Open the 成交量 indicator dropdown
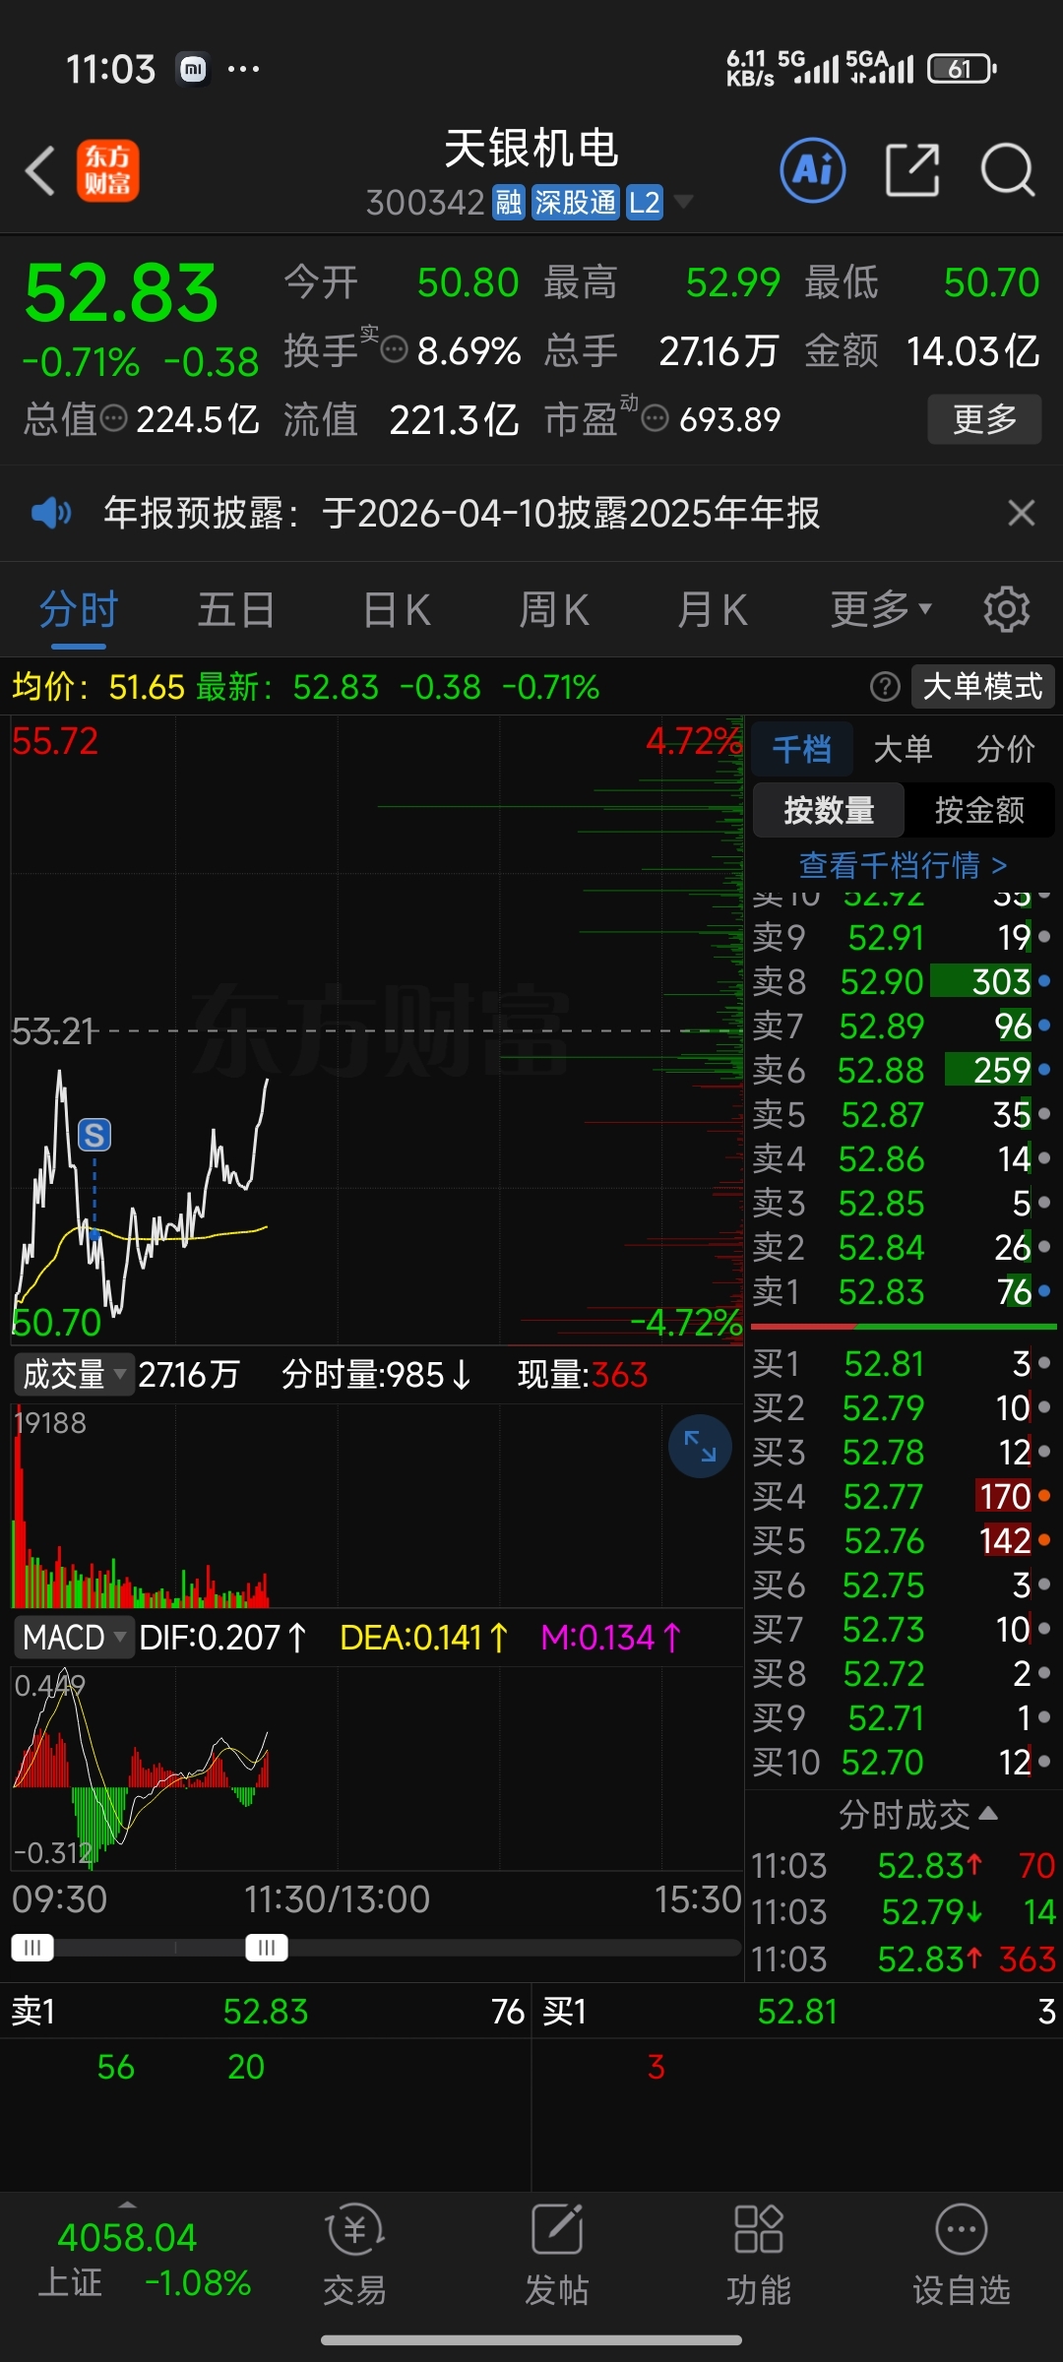This screenshot has height=2362, width=1063. [74, 1374]
